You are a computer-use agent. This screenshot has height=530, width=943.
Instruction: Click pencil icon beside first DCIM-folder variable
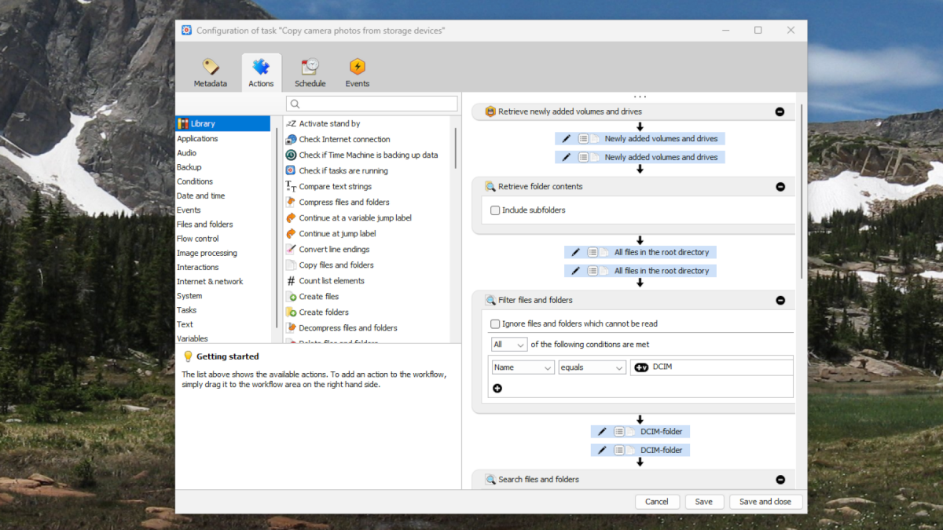tap(602, 431)
